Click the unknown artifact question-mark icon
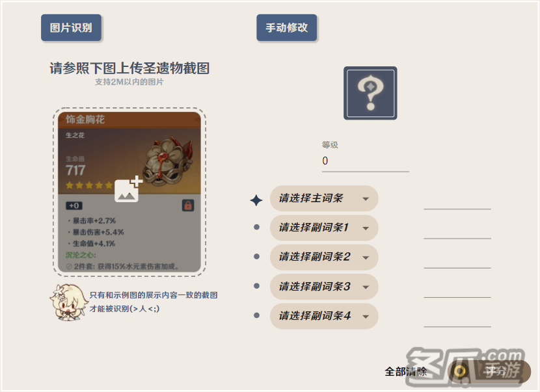This screenshot has height=392, width=540. [x=370, y=93]
